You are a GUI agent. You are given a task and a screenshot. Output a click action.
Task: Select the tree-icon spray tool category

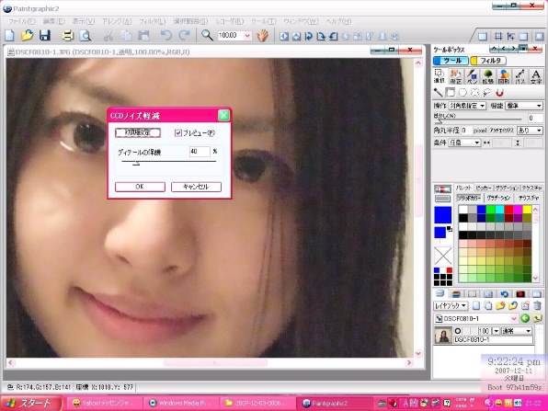coord(488,76)
